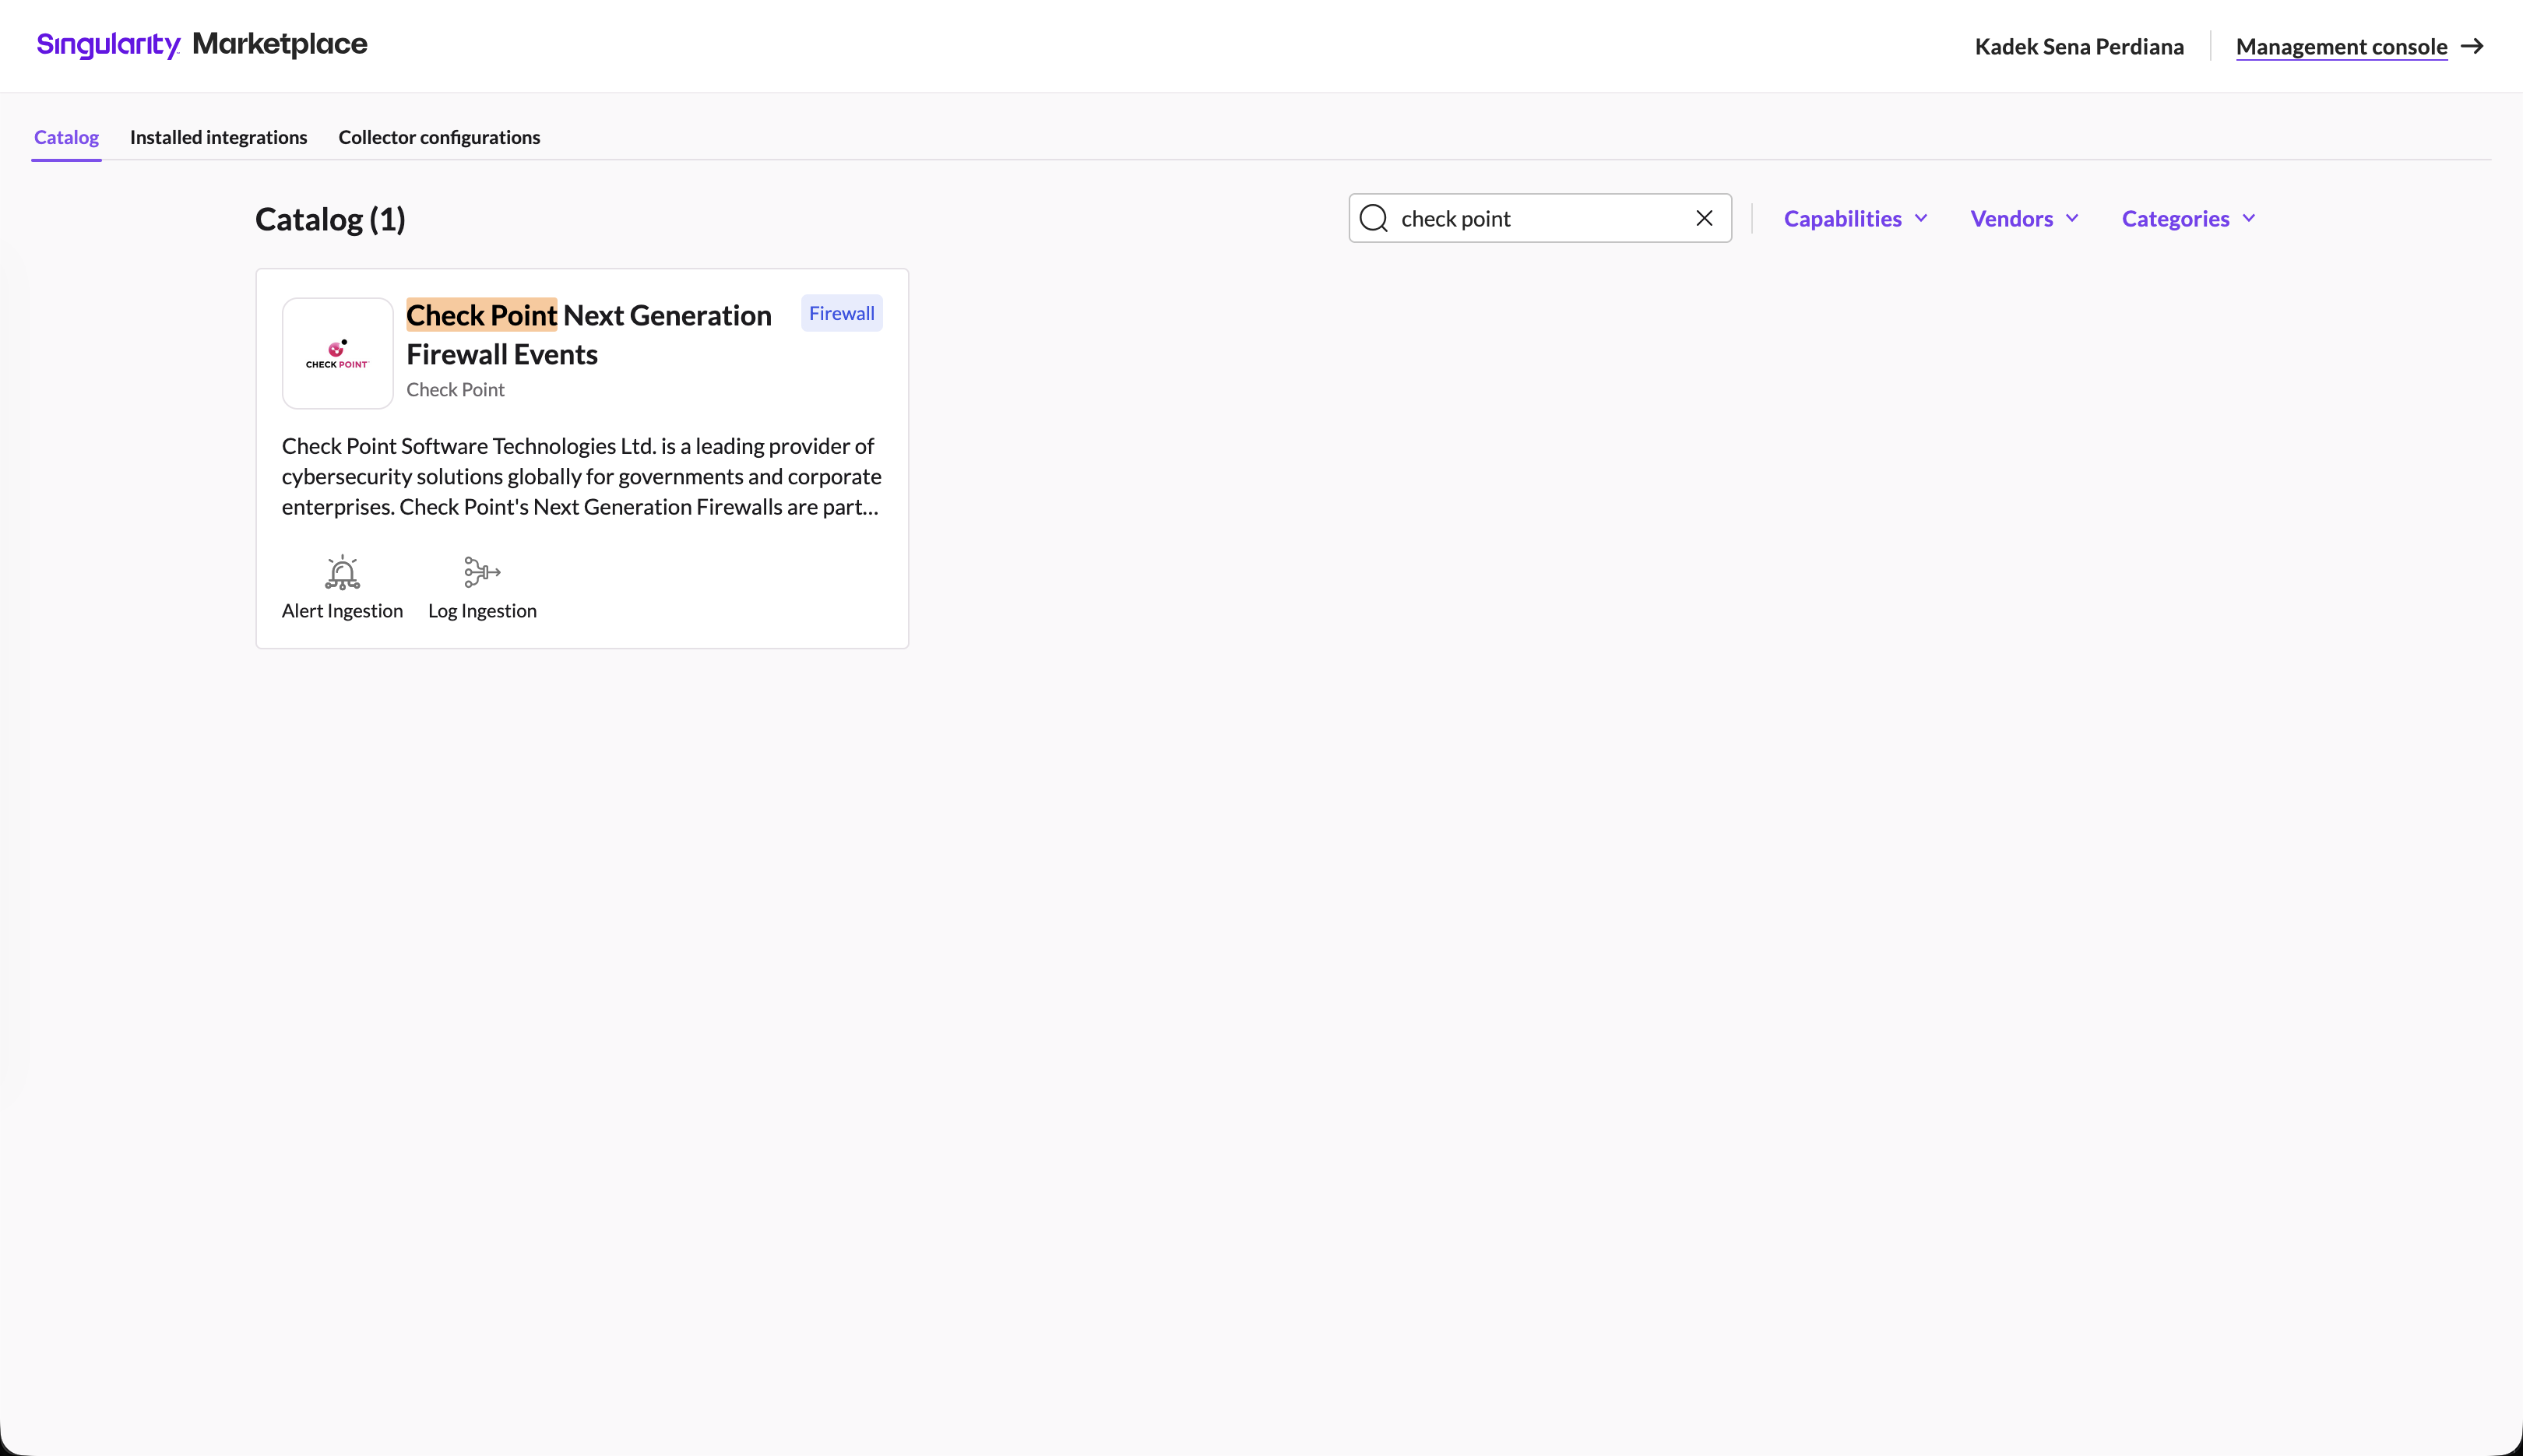
Task: Expand the Categories filter dropdown
Action: pos(2188,219)
